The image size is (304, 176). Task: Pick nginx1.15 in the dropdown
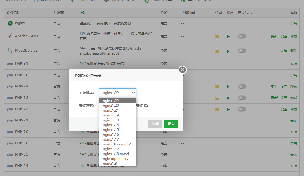[x=118, y=130]
